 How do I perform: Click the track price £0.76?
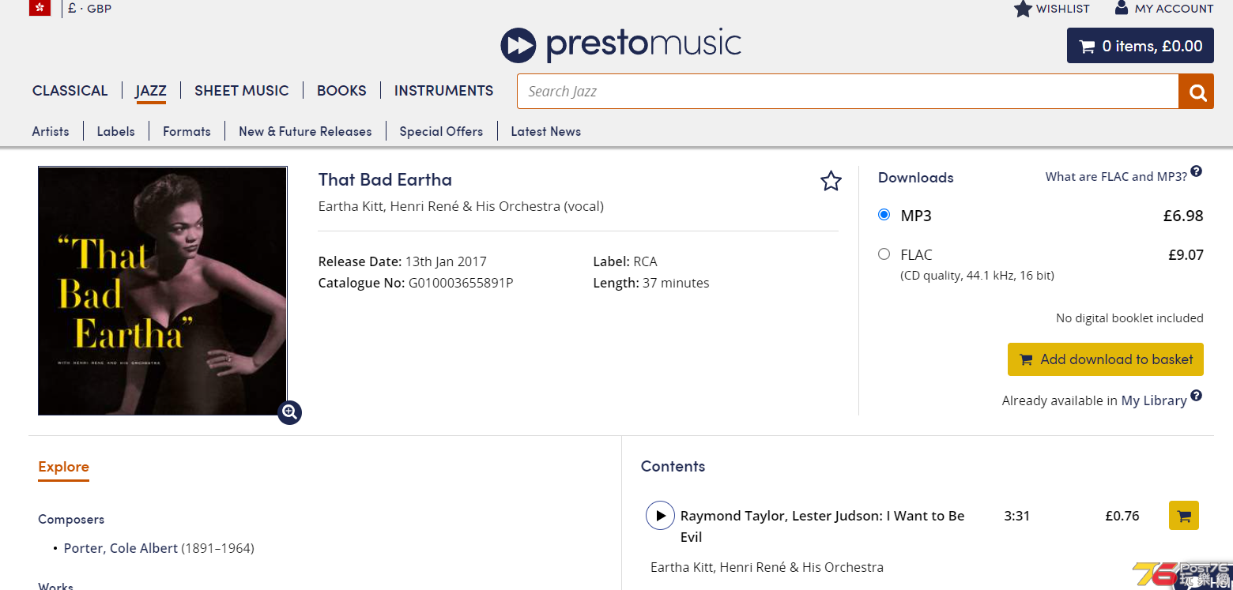pos(1122,516)
